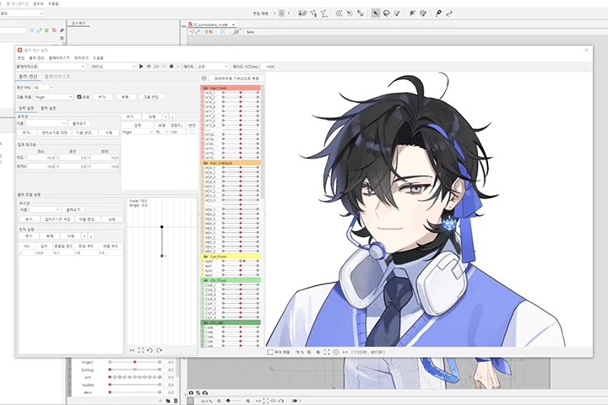Open the calculation FPS dropdown showing 60
The width and height of the screenshot is (608, 405).
pos(43,88)
